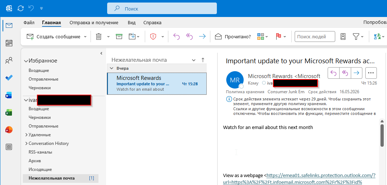
Task: Toggle the Прочитано? read/unread status
Action: pyautogui.click(x=233, y=36)
